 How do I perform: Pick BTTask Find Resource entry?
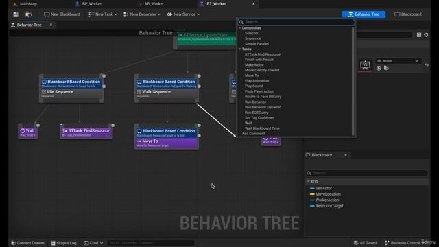click(263, 54)
